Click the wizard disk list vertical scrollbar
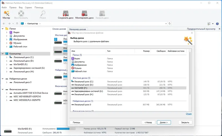Image resolution: width=222 pixels, height=136 pixels. pyautogui.click(x=190, y=73)
